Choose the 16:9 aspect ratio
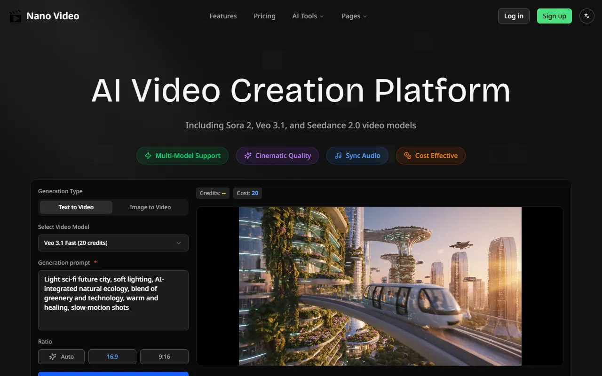 pyautogui.click(x=112, y=357)
